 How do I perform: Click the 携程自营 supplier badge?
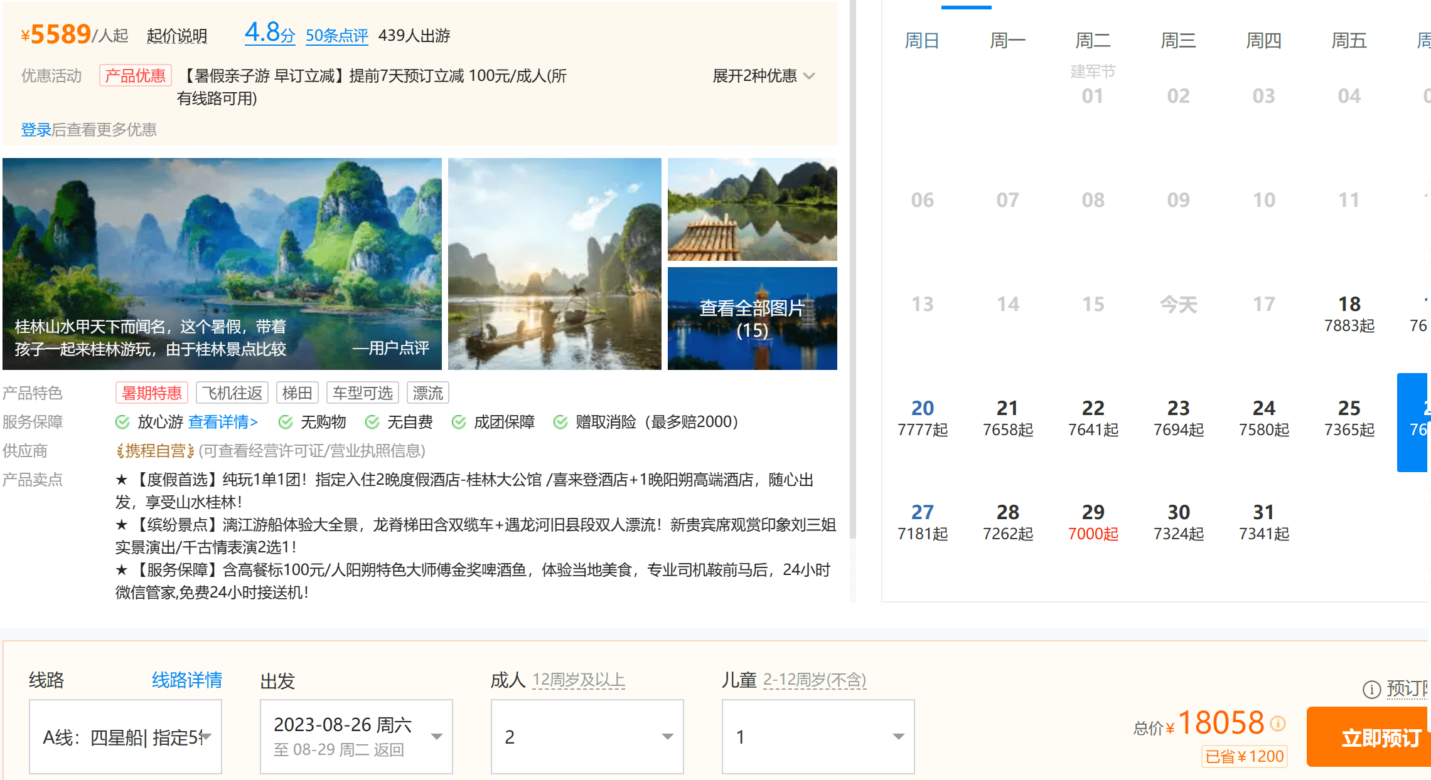tap(155, 451)
